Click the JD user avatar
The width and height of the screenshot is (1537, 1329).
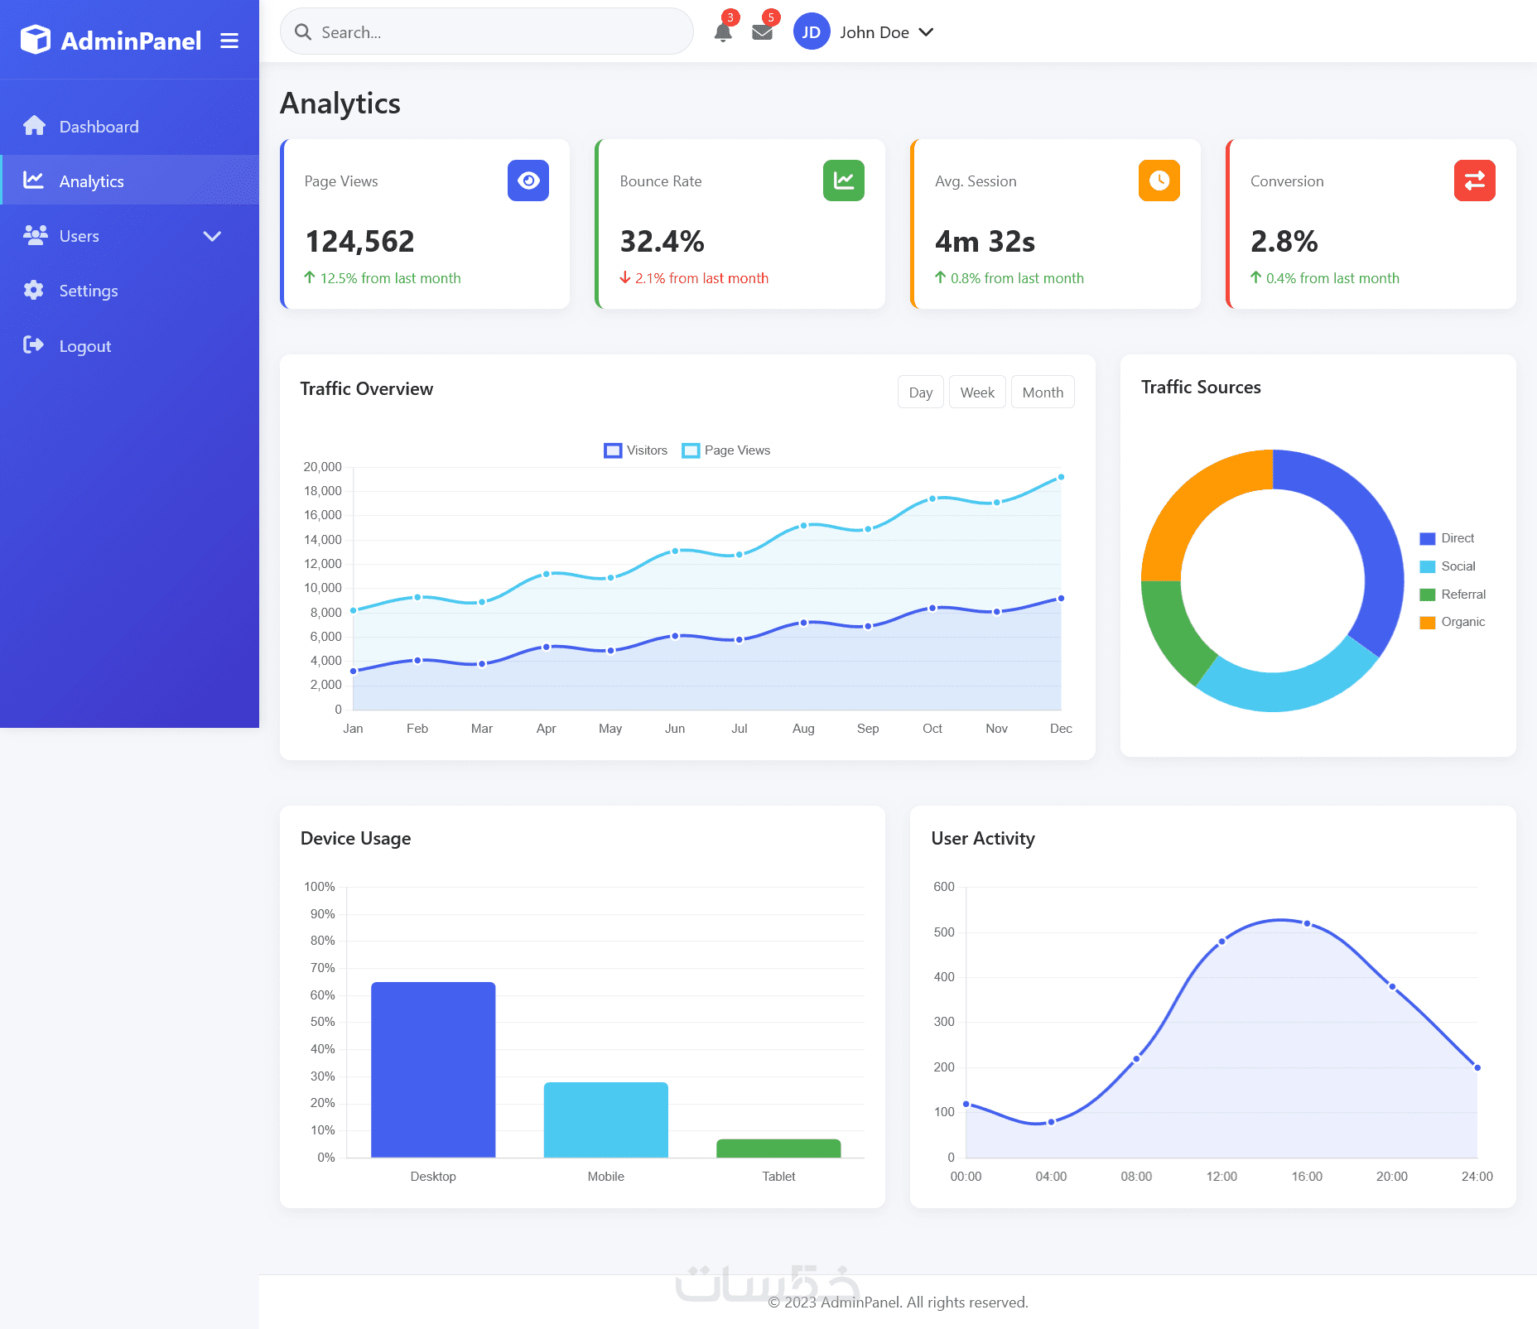[x=812, y=31]
